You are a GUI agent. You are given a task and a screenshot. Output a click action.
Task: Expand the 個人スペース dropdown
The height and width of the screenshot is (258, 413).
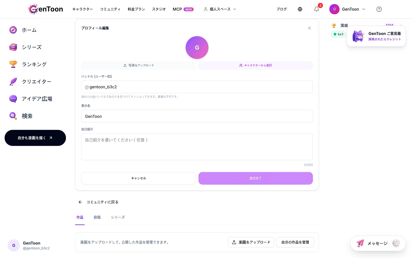point(220,9)
